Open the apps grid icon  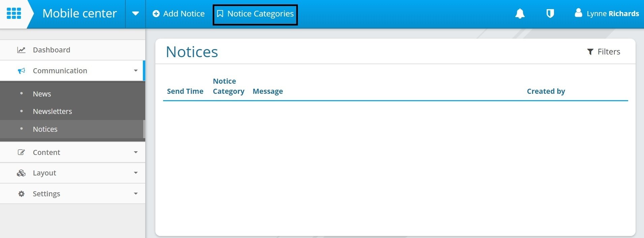pos(14,13)
